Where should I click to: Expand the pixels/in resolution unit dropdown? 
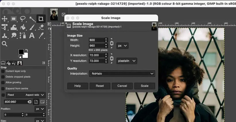(x=127, y=61)
